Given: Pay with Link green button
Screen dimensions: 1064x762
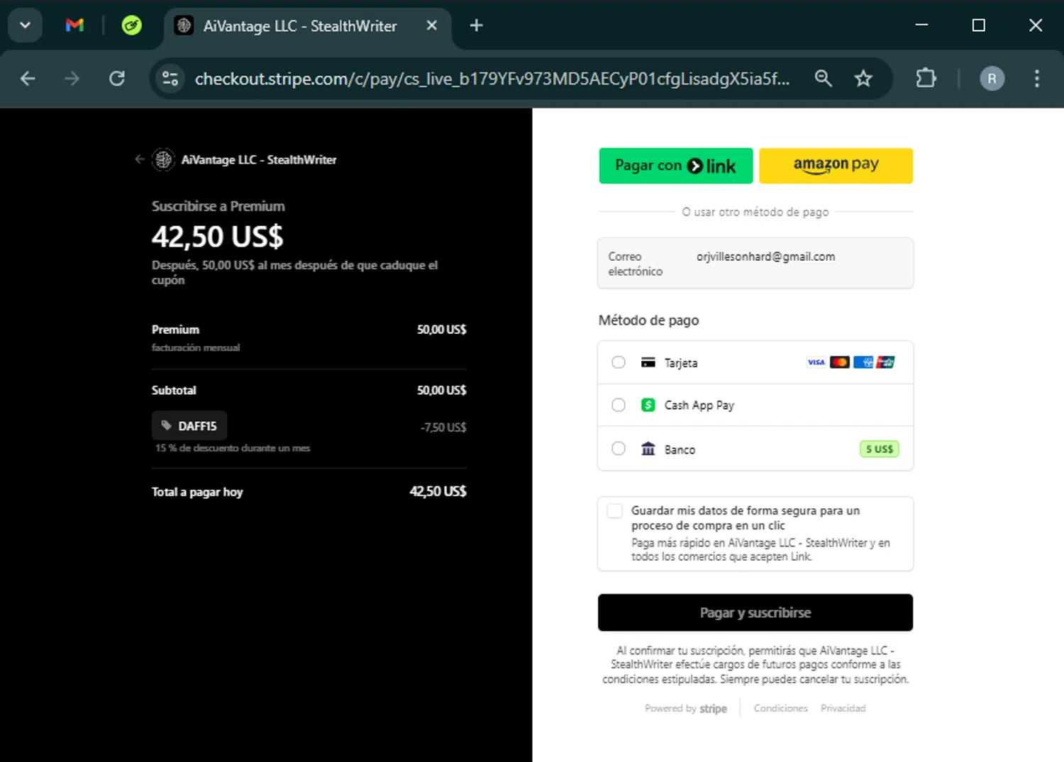Looking at the screenshot, I should [676, 166].
